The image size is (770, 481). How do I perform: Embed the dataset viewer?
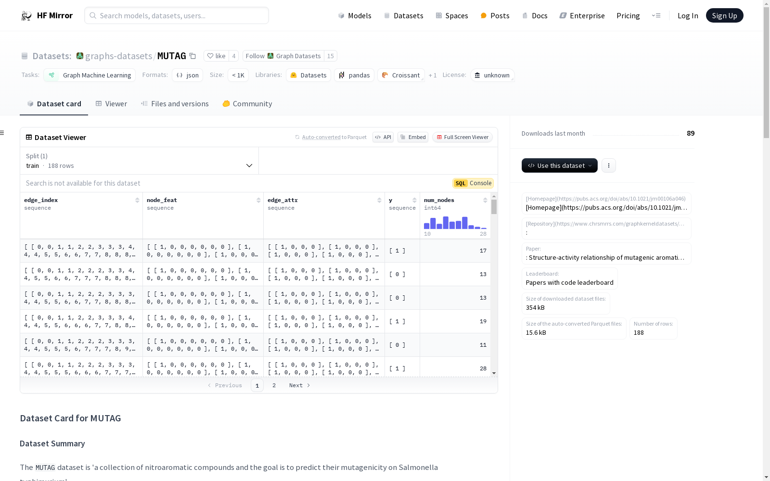tap(412, 137)
